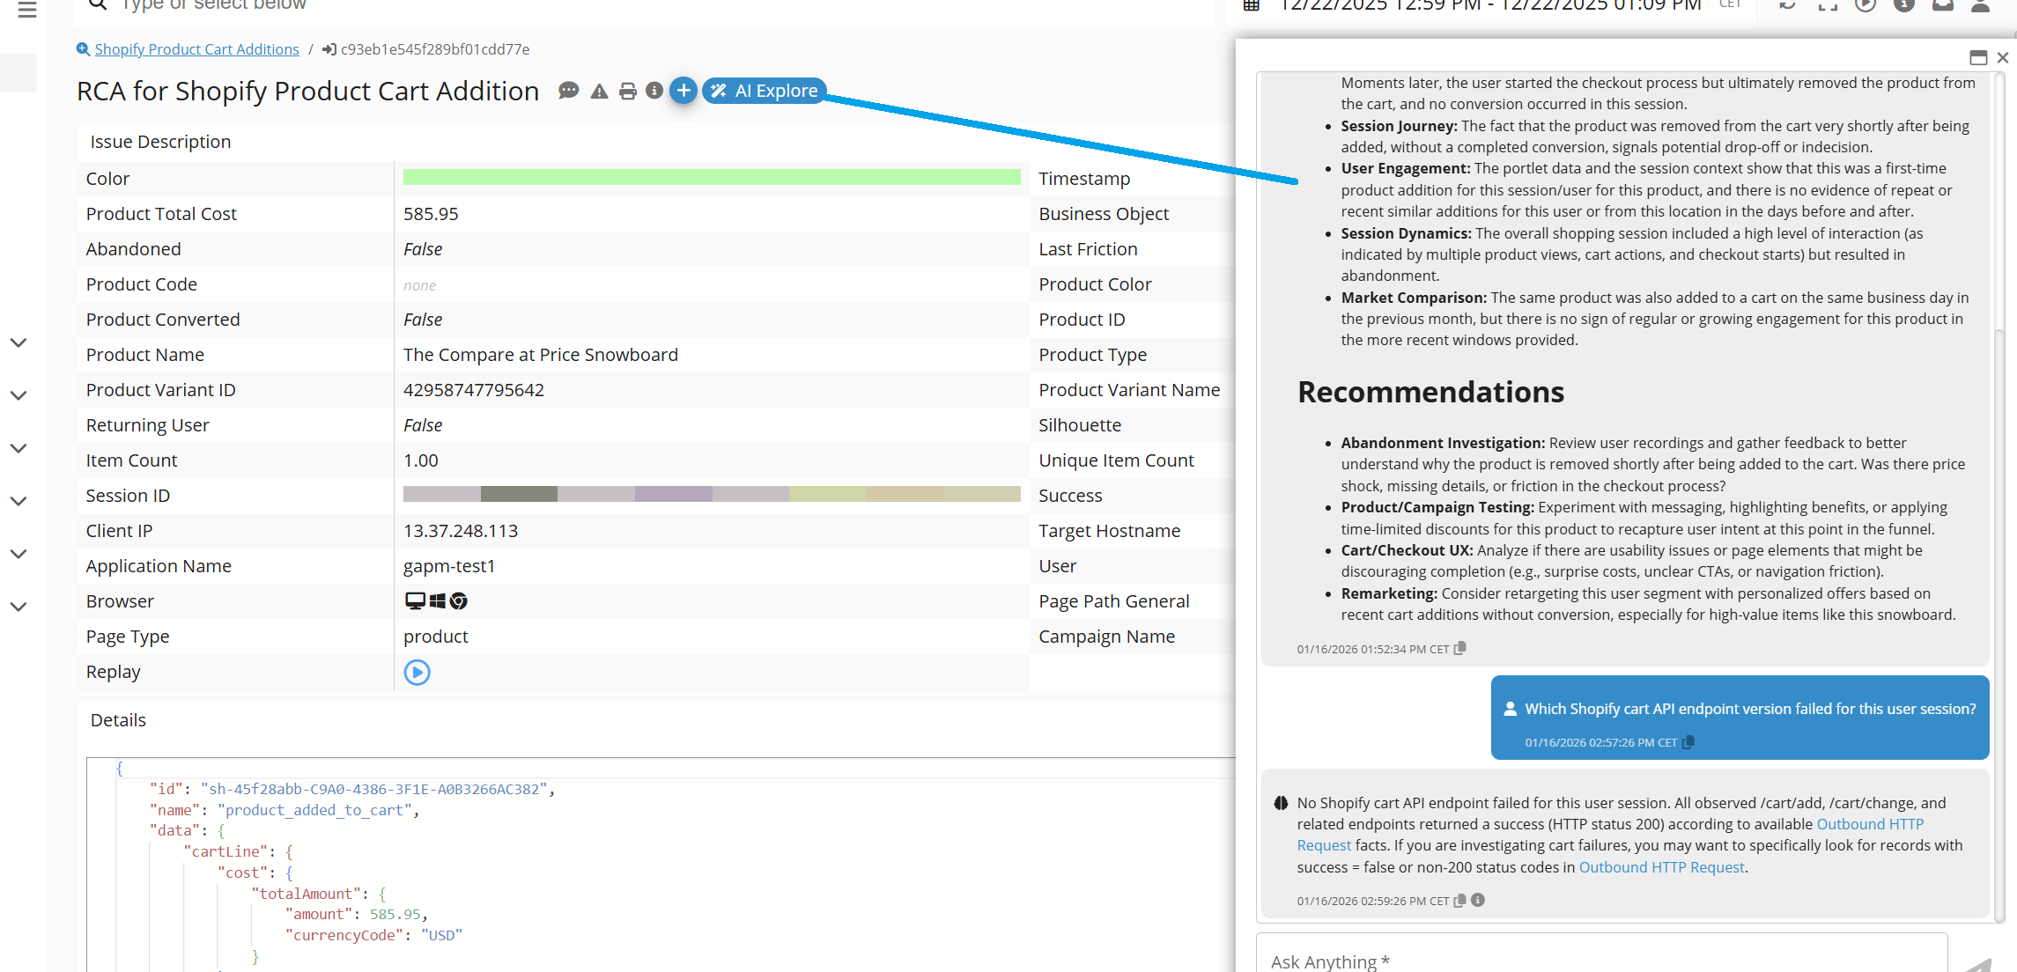Type in the Ask Anything field

1600,960
